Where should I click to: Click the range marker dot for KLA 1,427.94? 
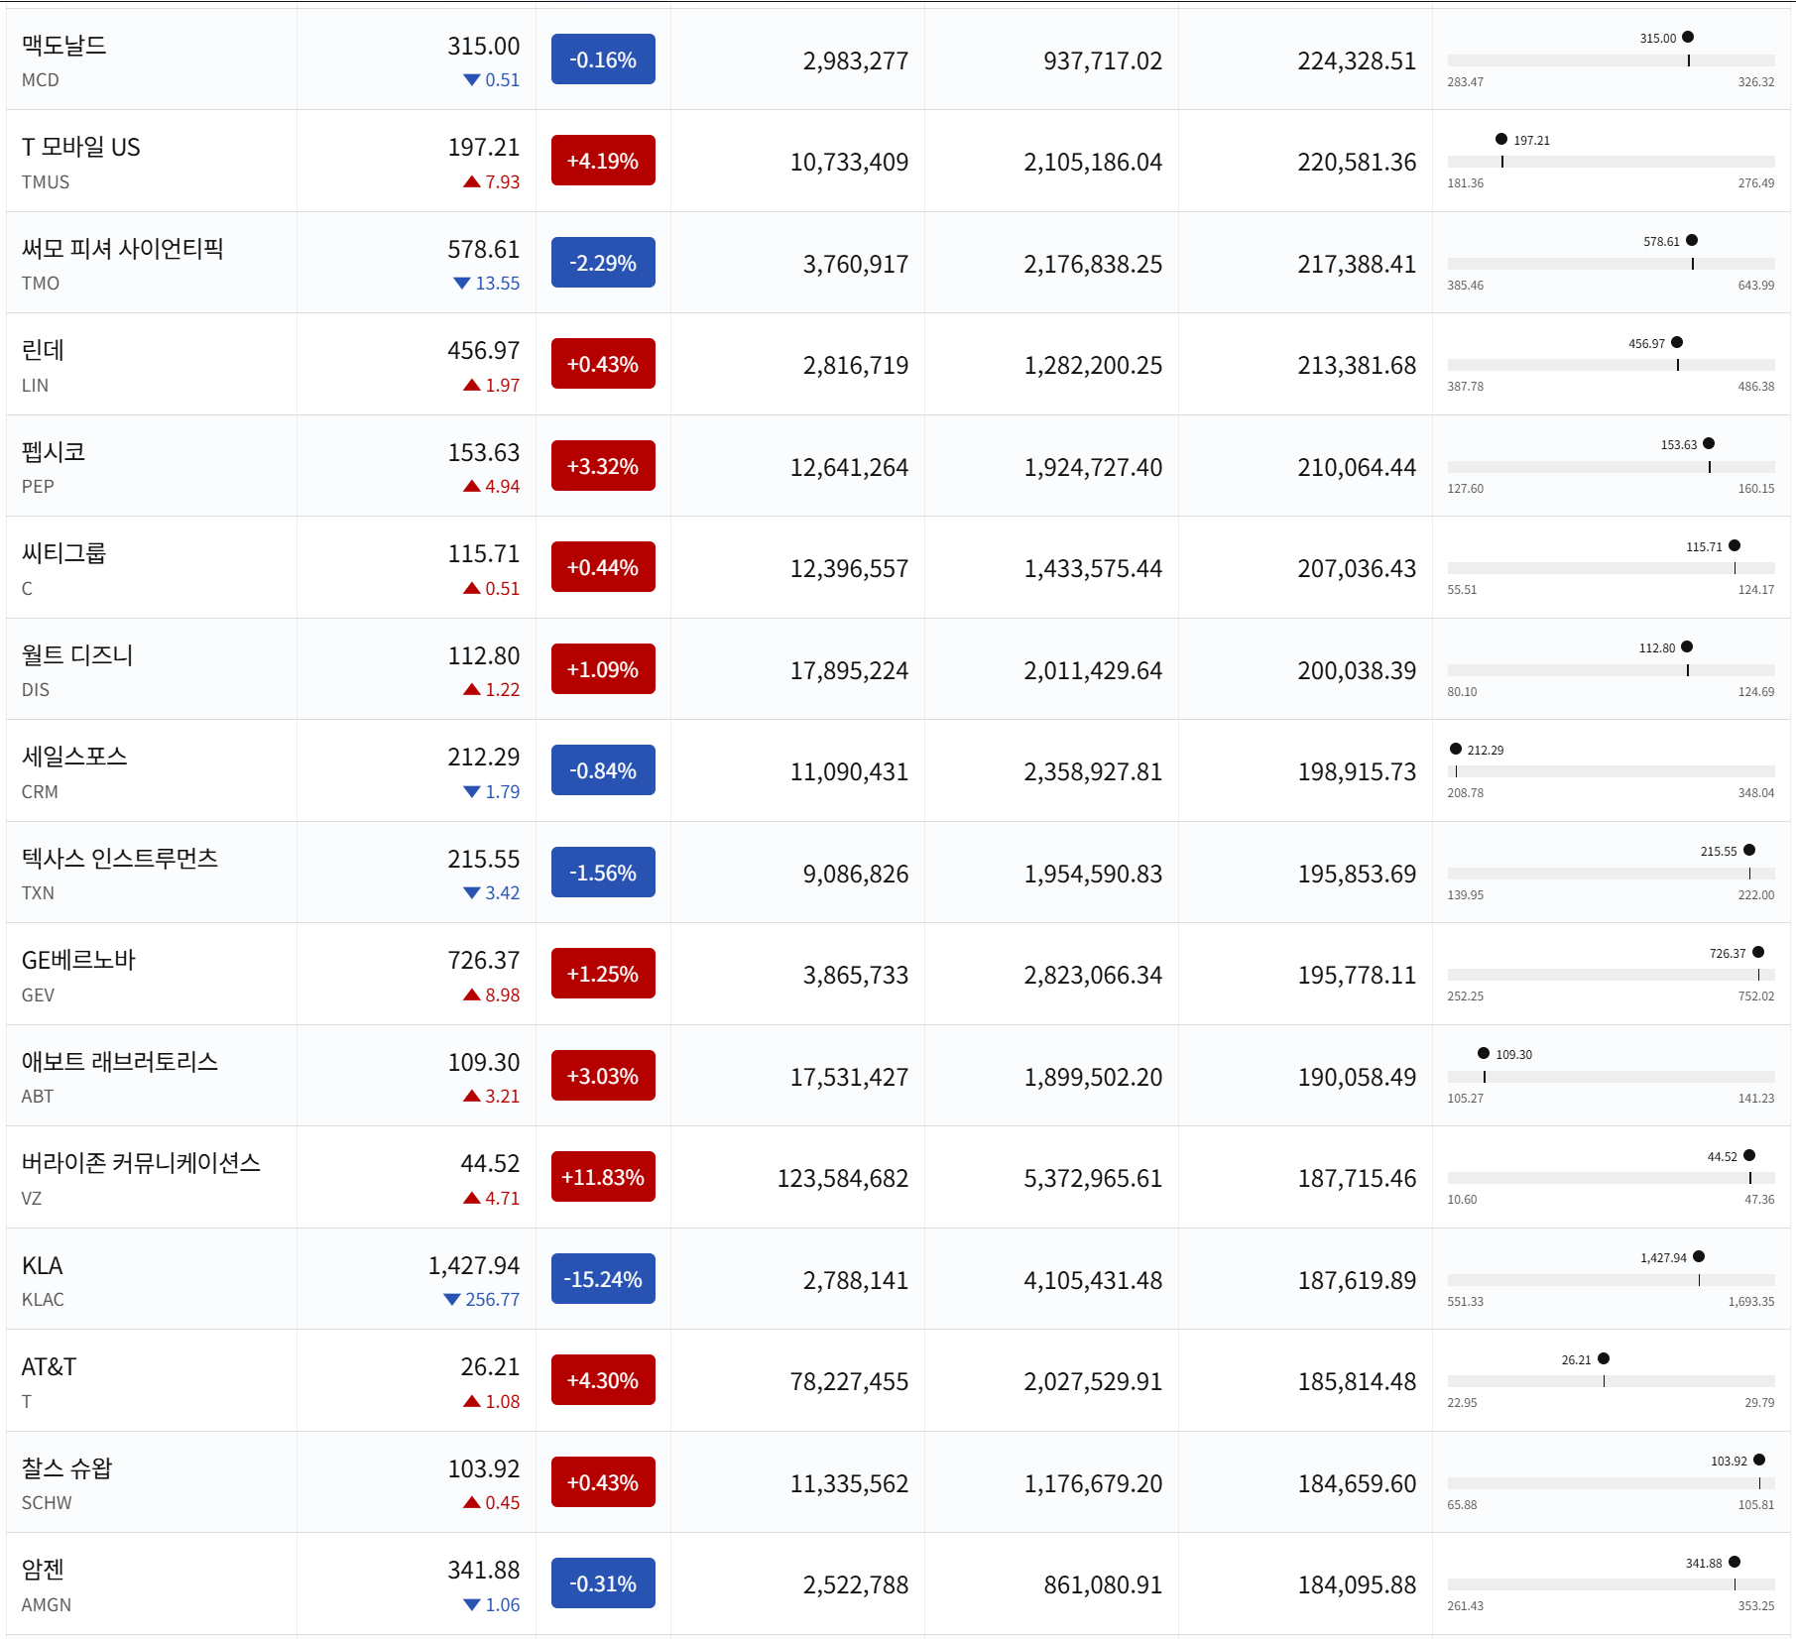[x=1699, y=1256]
